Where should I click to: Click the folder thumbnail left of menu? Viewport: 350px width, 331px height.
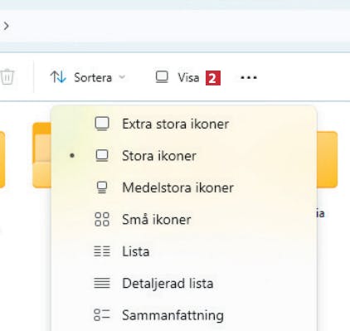pyautogui.click(x=42, y=155)
